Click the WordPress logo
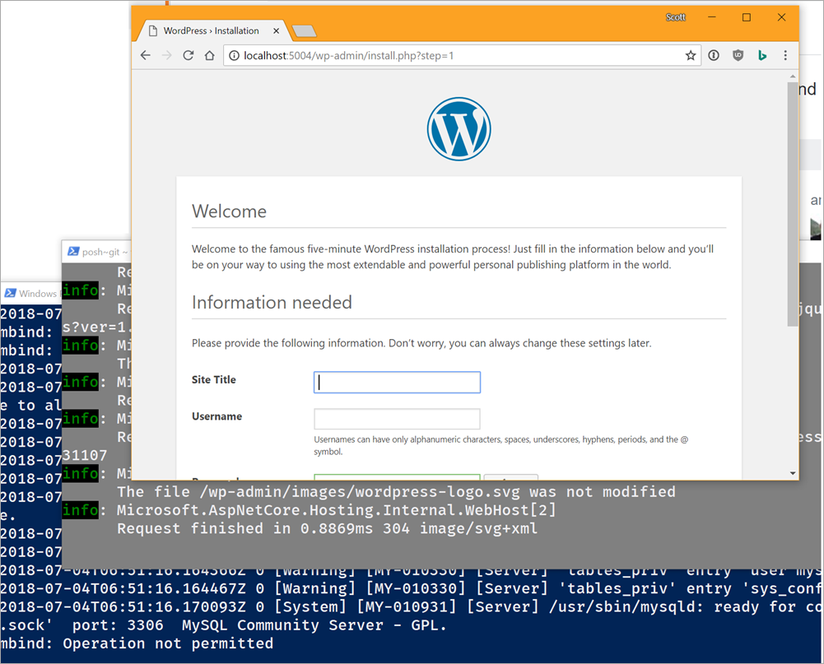 pyautogui.click(x=459, y=128)
